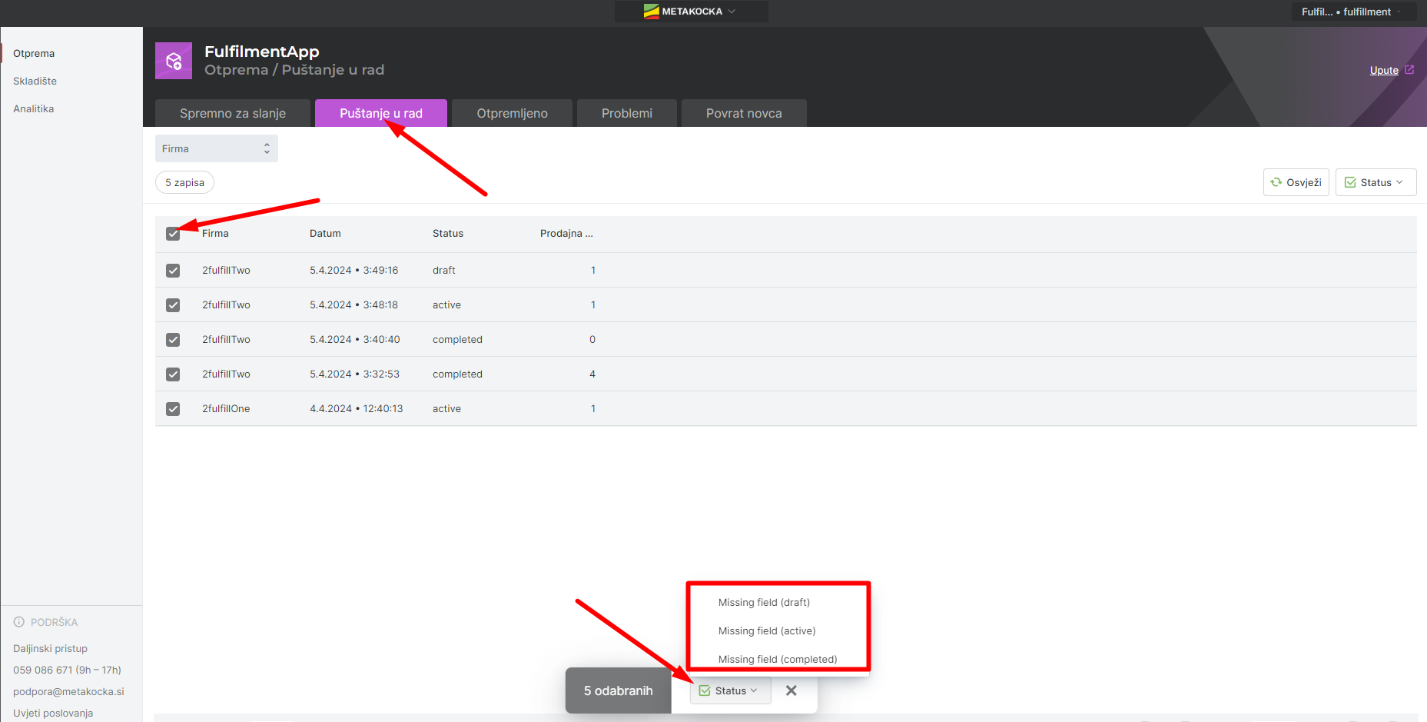Choose Missing field (active) option
1427x722 pixels.
pyautogui.click(x=767, y=631)
